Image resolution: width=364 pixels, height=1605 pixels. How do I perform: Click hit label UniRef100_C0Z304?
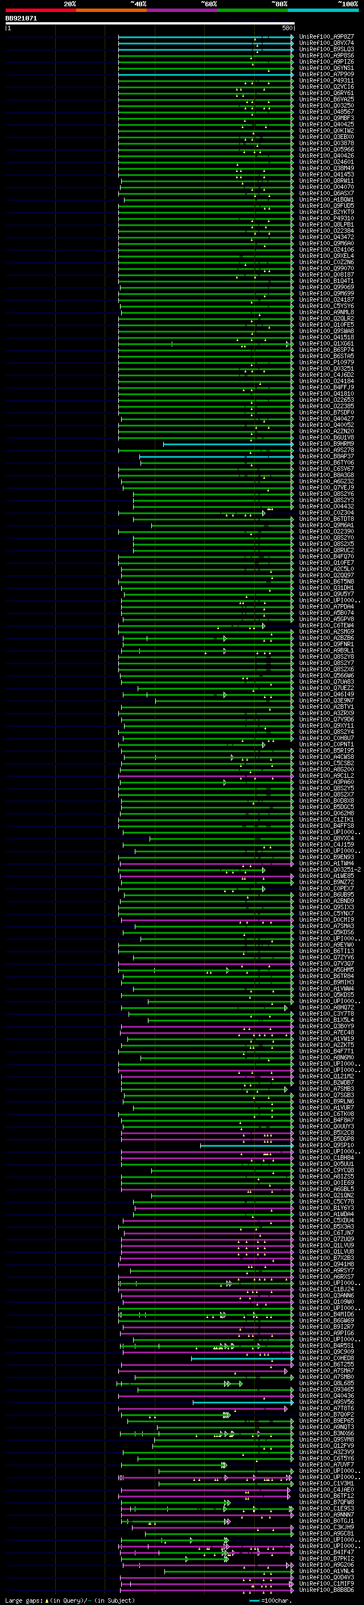(326, 512)
